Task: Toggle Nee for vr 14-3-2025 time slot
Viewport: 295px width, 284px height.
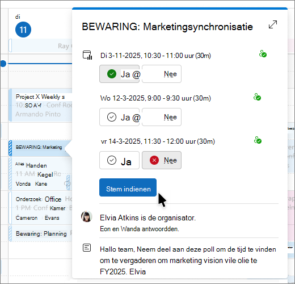Action: (162, 160)
